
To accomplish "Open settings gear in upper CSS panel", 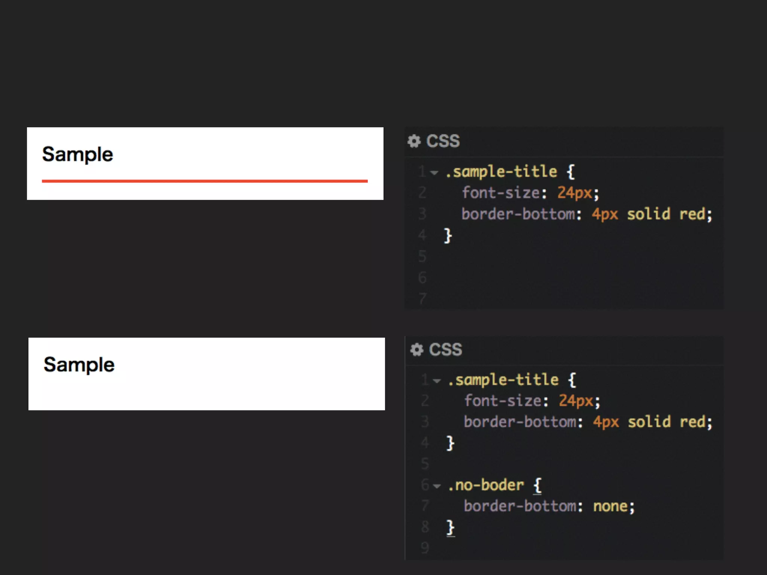I will [x=414, y=141].
